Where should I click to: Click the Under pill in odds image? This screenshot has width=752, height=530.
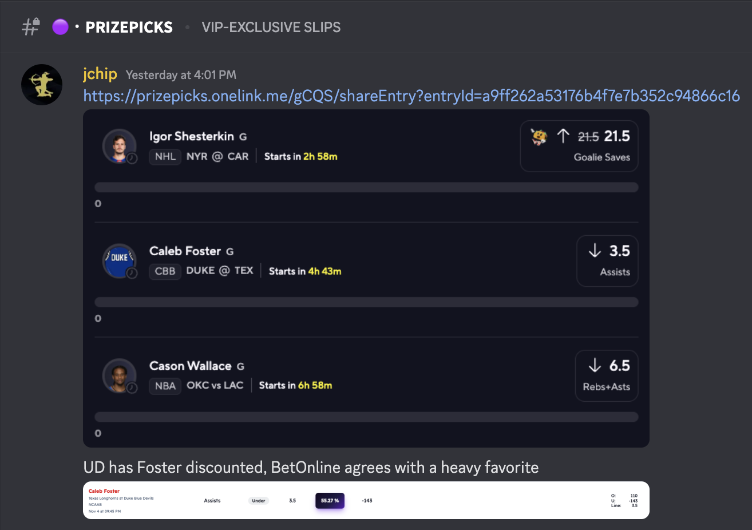[x=259, y=501]
